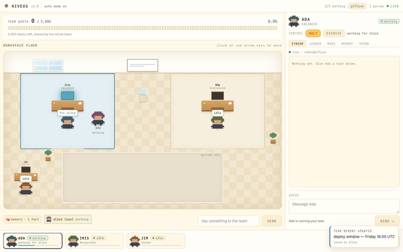Click Ada's avatar in the workspace floor

click(67, 122)
